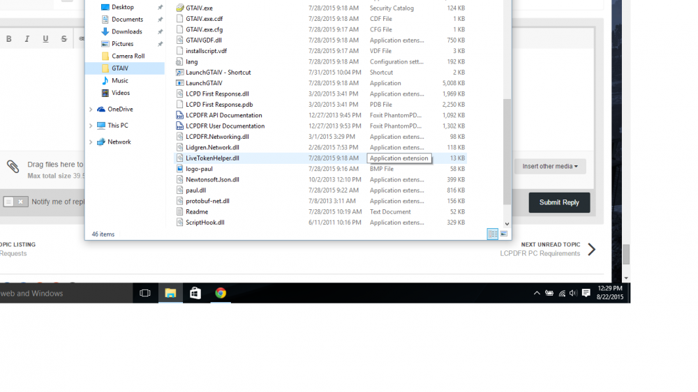The image size is (698, 392).
Task: Toggle strikethrough in the reply editor
Action: [64, 39]
